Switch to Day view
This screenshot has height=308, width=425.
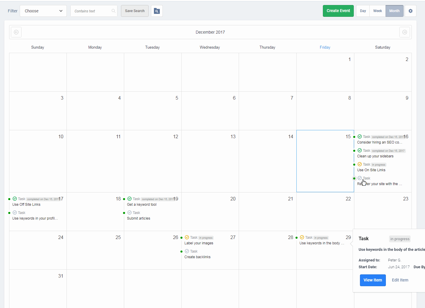click(363, 11)
